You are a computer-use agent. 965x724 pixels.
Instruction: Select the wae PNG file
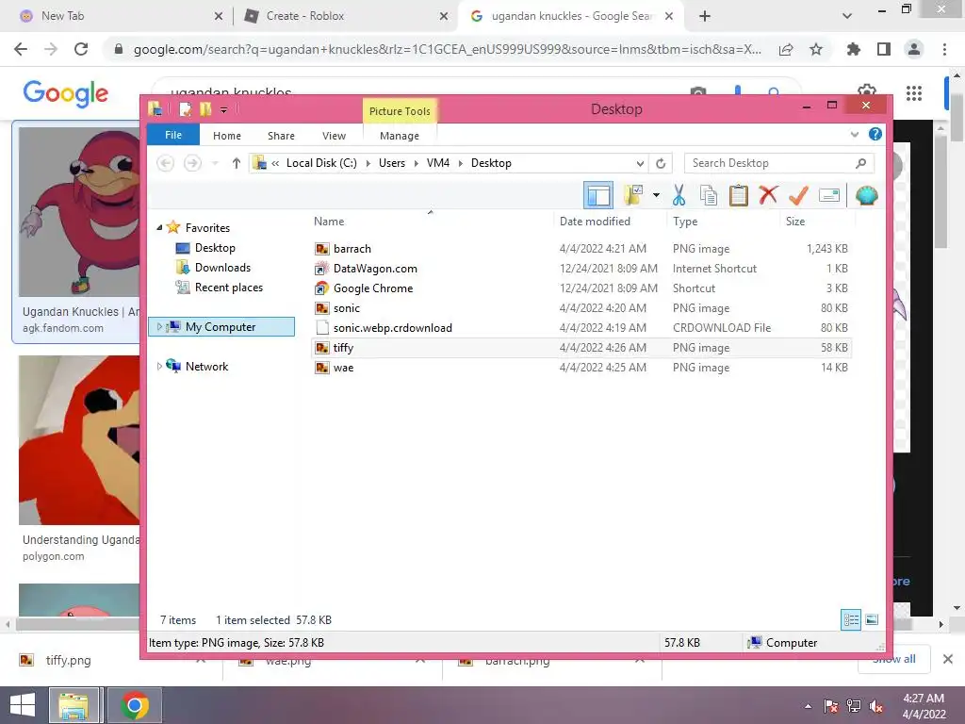pyautogui.click(x=581, y=368)
